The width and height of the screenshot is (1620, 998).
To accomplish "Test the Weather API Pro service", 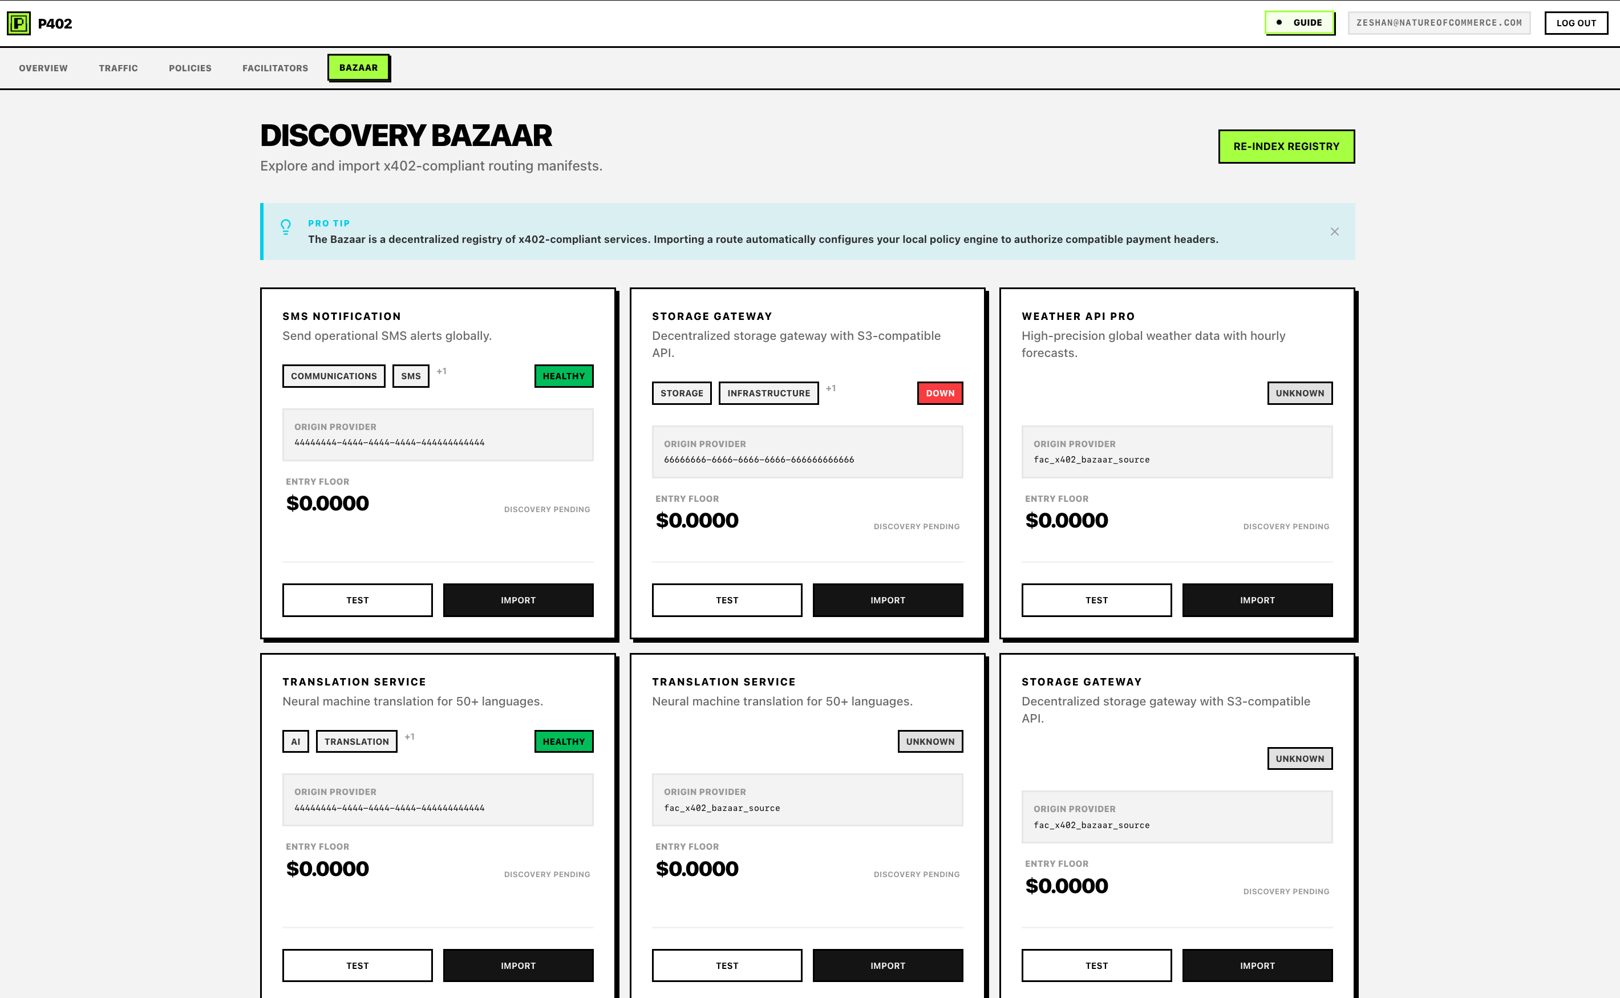I will click(x=1096, y=600).
